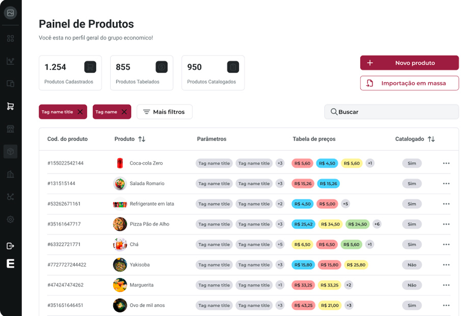Click the Sim status in Coca-cola Zero row
Viewport: 474px width, 316px height.
tap(412, 163)
